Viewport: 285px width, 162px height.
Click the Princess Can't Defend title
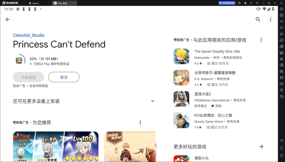[59, 44]
